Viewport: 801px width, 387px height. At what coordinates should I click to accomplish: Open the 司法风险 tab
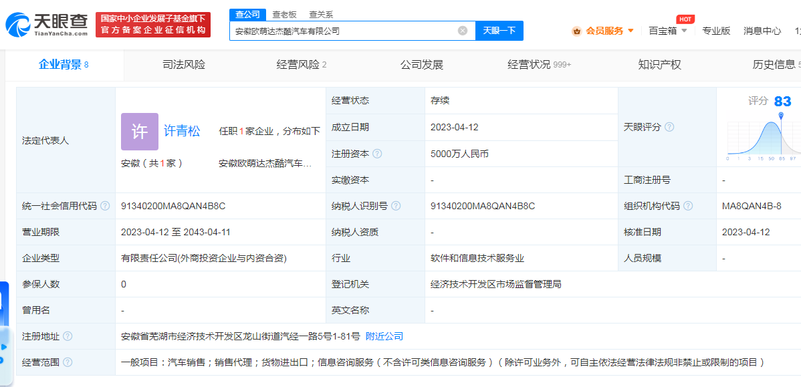[183, 65]
